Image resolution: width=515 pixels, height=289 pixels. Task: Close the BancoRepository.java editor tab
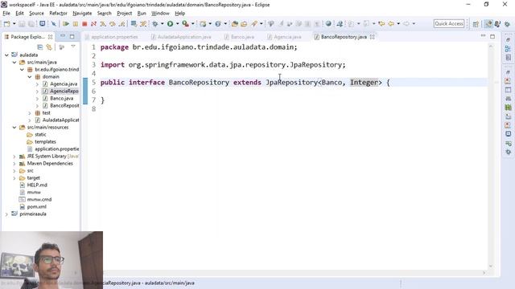tap(372, 37)
